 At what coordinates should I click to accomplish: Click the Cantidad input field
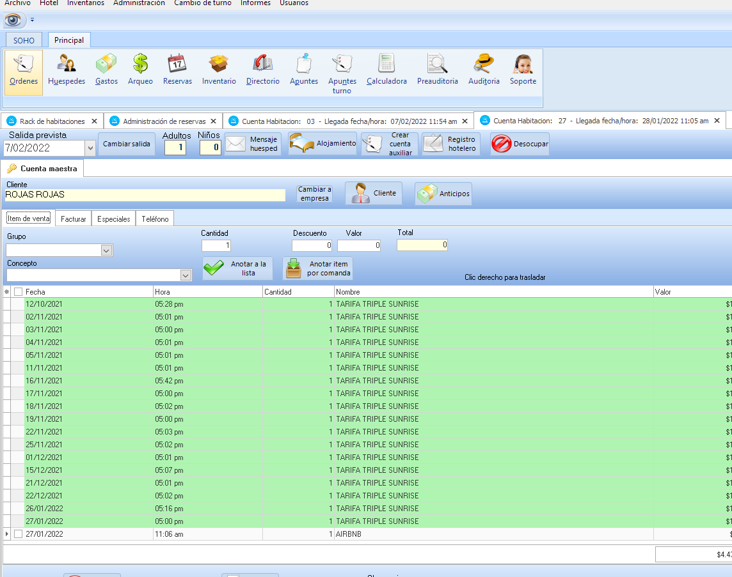(216, 245)
